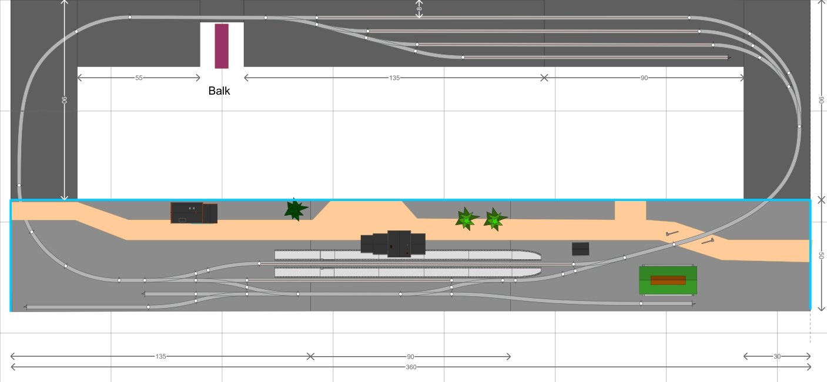
Task: Select the purple beam rectangle above Balk
Action: [222, 46]
